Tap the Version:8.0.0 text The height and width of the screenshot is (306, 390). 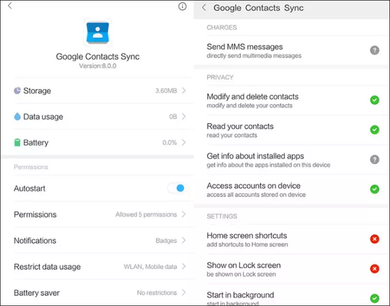[x=97, y=66]
